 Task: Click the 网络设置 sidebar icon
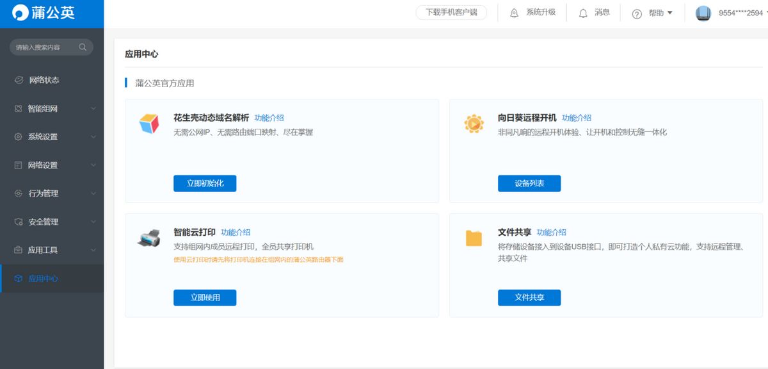pos(19,165)
